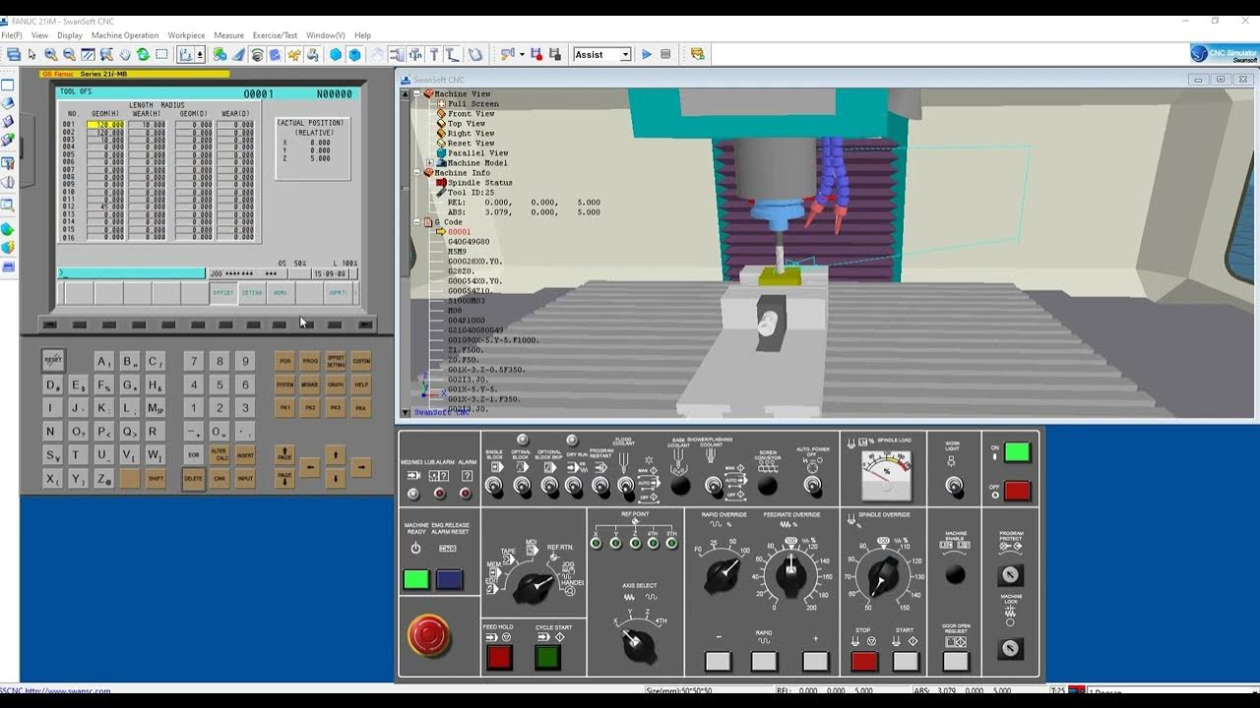The height and width of the screenshot is (708, 1260).
Task: Click the RESET key on keypad
Action: tap(53, 361)
